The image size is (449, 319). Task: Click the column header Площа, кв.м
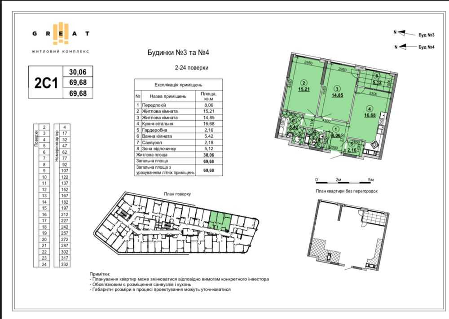click(208, 96)
